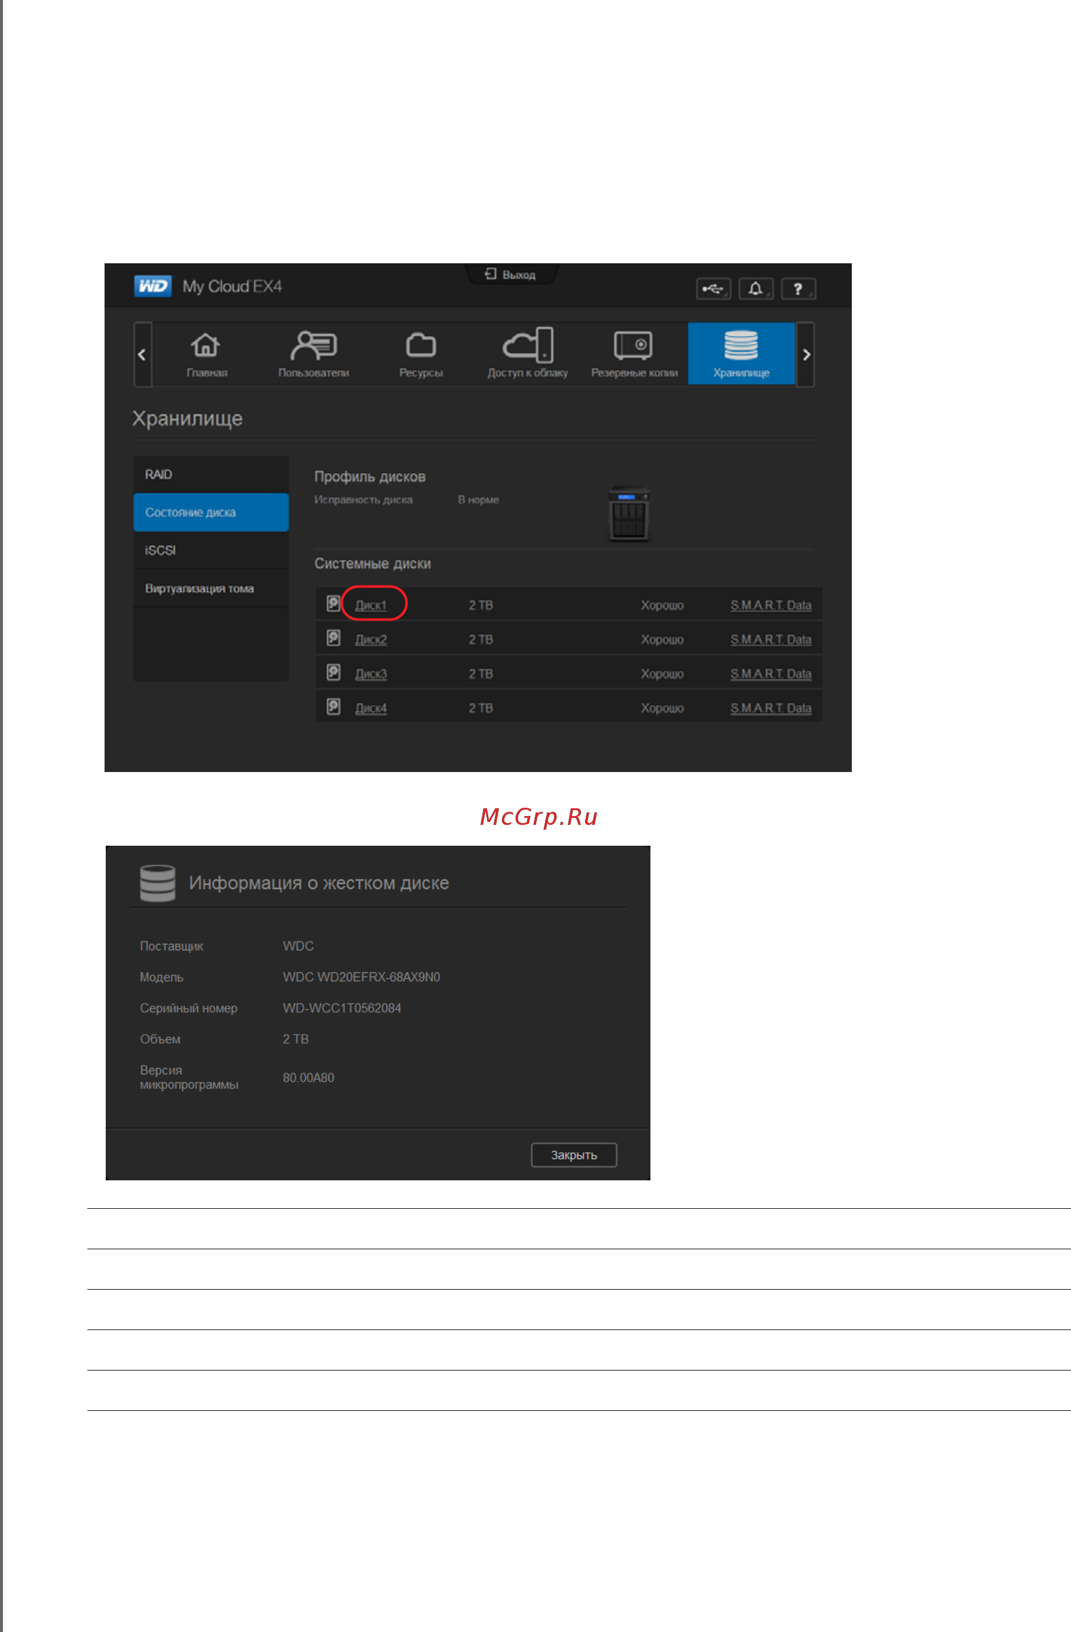Click the model value WDC WD20EFRX-68AX9N0
Screen dimensions: 1071x1632
pyautogui.click(x=361, y=976)
